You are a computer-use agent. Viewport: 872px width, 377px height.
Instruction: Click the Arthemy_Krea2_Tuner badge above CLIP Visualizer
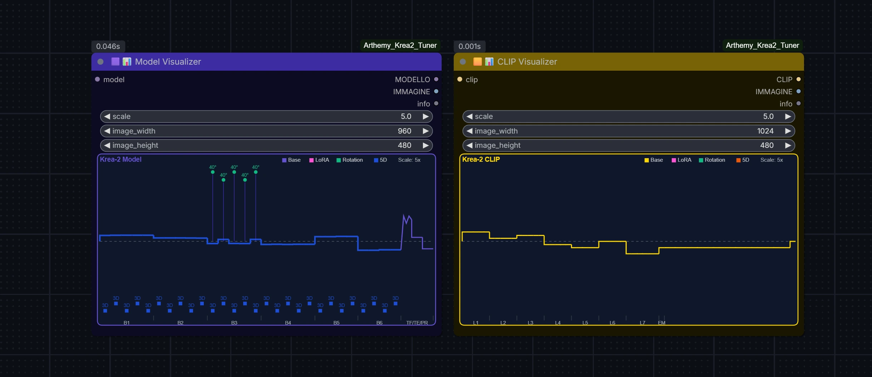(762, 45)
